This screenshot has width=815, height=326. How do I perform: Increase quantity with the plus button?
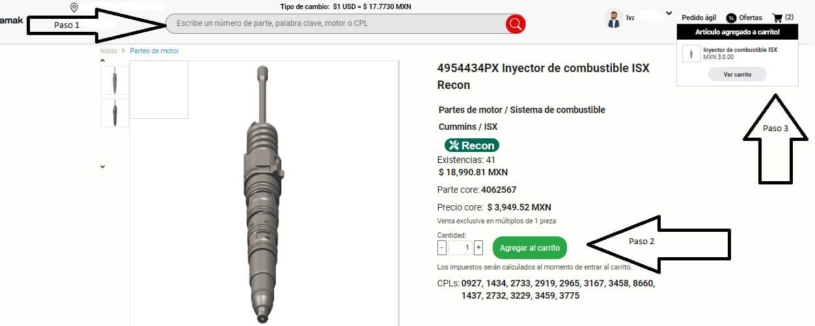(x=478, y=247)
